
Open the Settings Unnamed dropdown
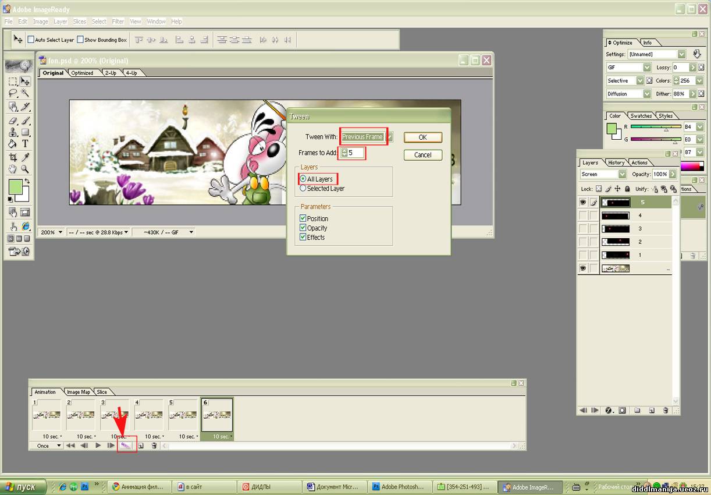(x=657, y=54)
